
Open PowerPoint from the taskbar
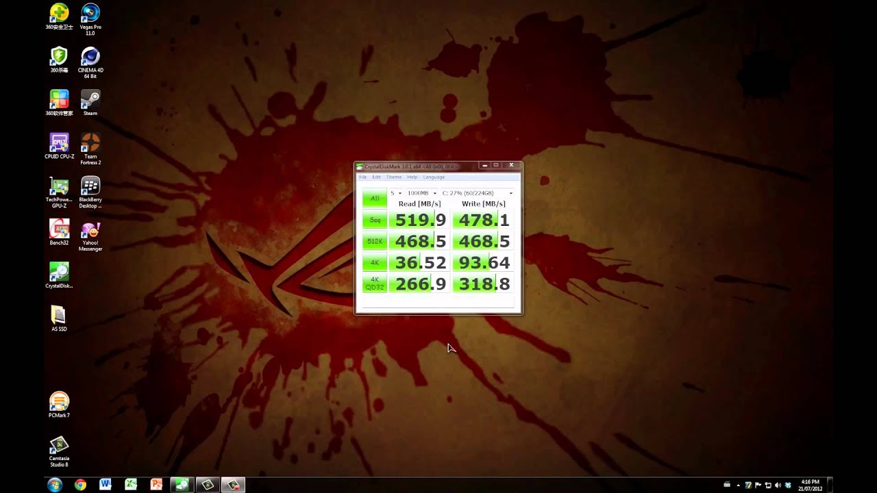(156, 485)
